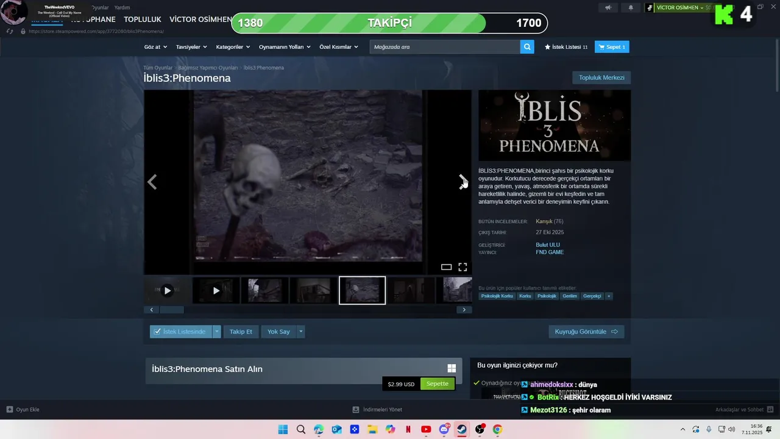The height and width of the screenshot is (439, 780).
Task: Expand the Kategoriler dropdown
Action: pos(233,47)
